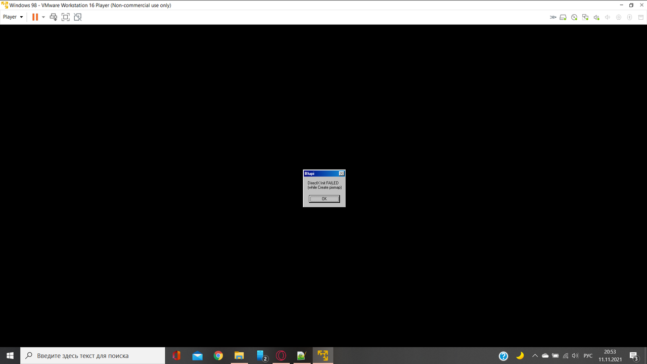Show hidden system tray icons

[535, 355]
